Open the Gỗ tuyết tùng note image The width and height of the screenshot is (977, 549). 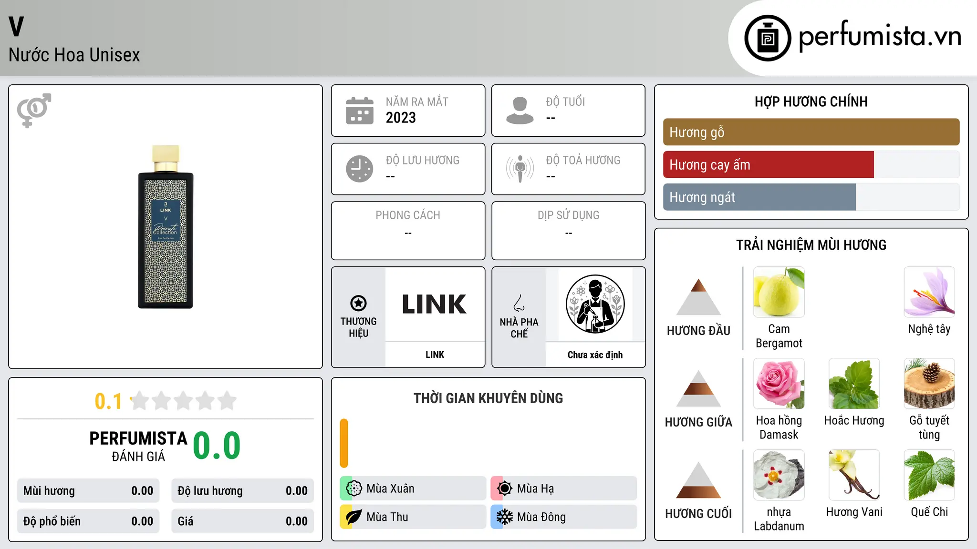point(929,384)
